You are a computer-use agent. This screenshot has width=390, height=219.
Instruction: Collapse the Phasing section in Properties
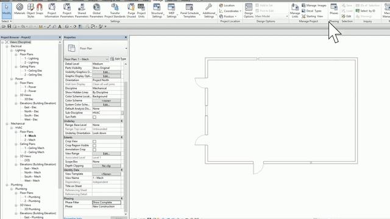[122, 198]
